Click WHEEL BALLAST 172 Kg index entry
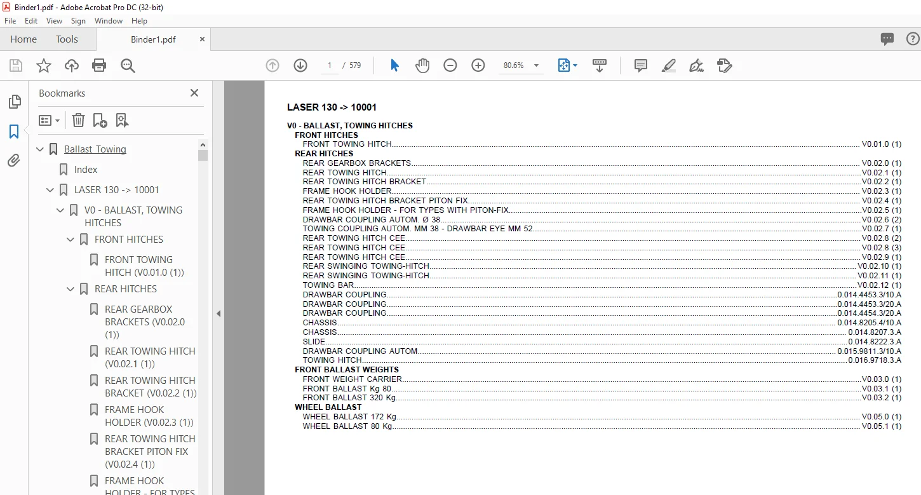 point(602,417)
